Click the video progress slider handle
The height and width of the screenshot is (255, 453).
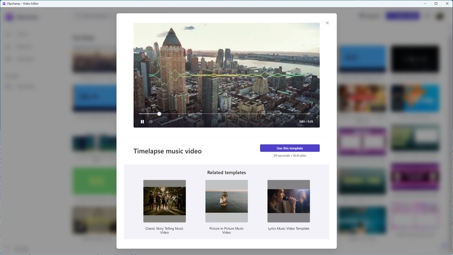coord(159,114)
